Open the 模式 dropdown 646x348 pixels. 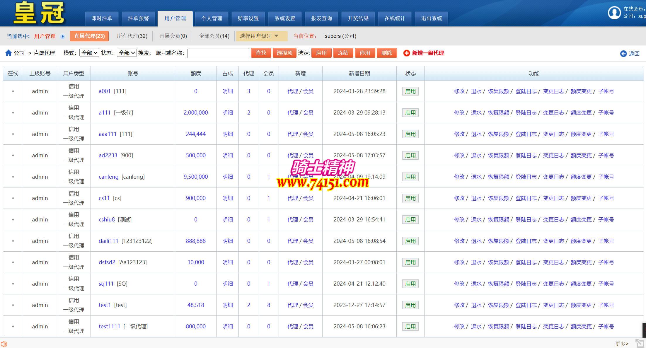coord(89,53)
